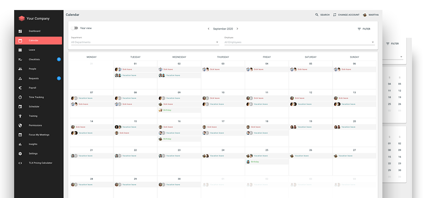
Task: Click Your Company name text
Action: pyautogui.click(x=38, y=19)
